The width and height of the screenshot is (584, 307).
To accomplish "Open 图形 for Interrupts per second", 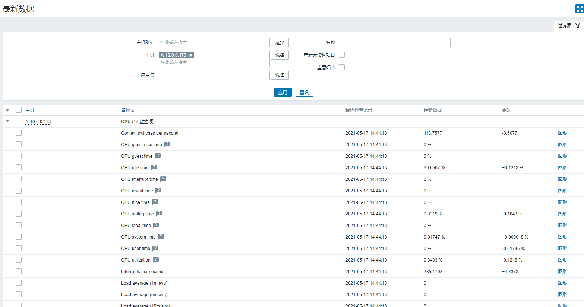I will click(562, 271).
